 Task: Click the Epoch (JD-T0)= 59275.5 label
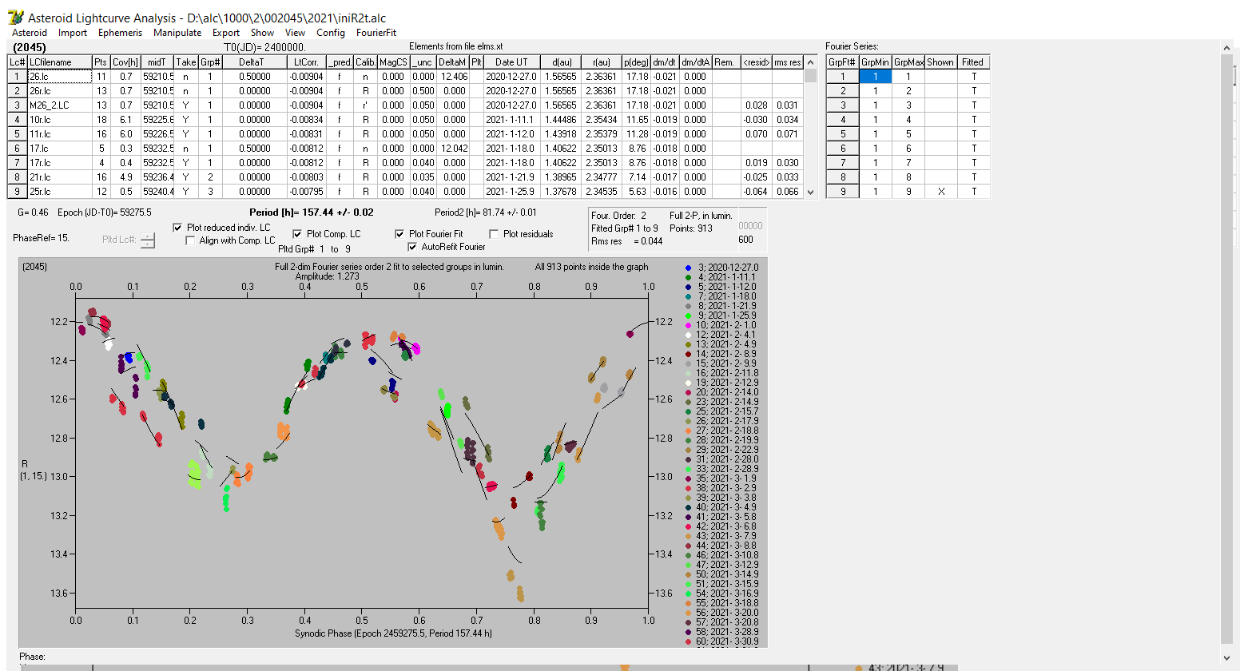pyautogui.click(x=105, y=212)
